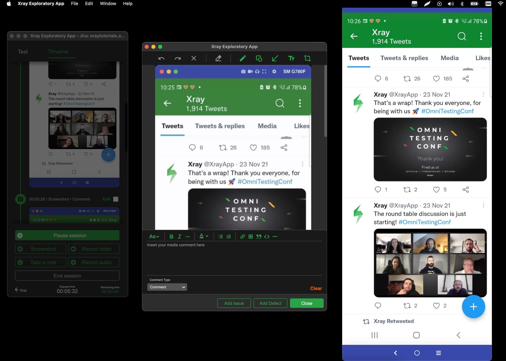Open the Likes tab on phone

click(x=483, y=58)
